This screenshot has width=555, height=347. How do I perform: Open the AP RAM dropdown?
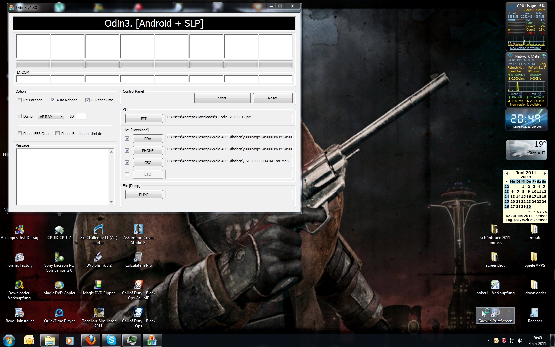pyautogui.click(x=51, y=117)
